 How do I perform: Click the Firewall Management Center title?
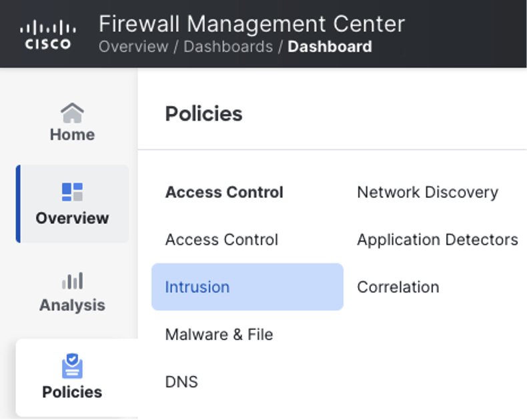click(251, 24)
